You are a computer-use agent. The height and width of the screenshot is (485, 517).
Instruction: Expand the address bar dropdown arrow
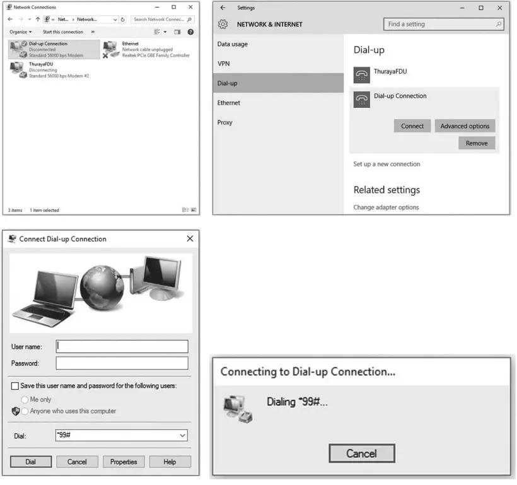tap(115, 20)
